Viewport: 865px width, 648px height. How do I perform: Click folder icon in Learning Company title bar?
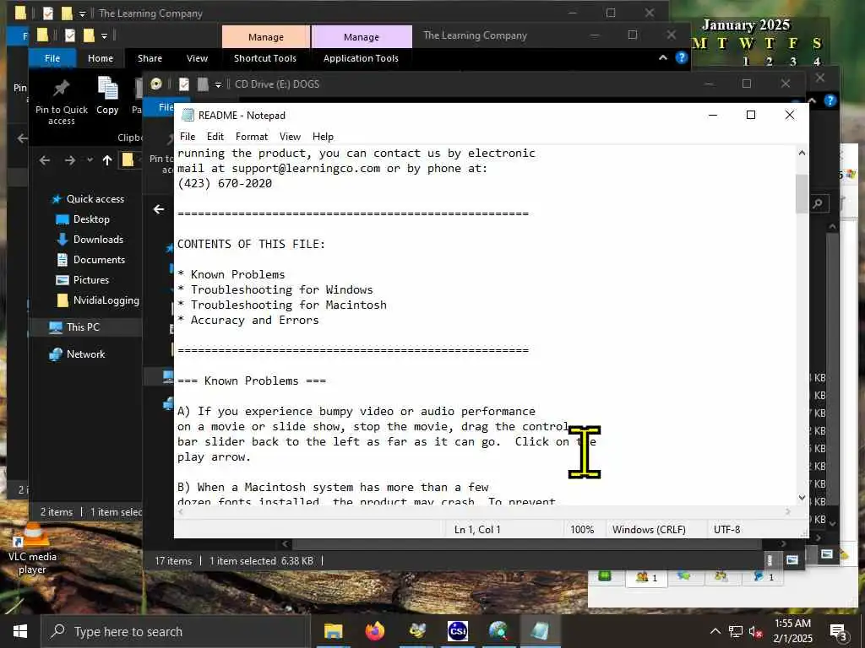pyautogui.click(x=42, y=35)
